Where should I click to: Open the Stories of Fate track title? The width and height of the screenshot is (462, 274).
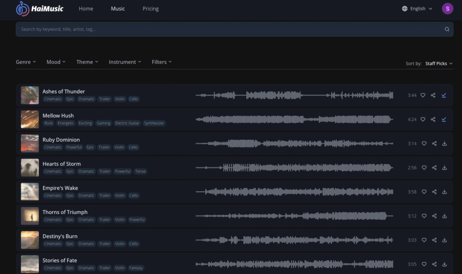tap(60, 260)
